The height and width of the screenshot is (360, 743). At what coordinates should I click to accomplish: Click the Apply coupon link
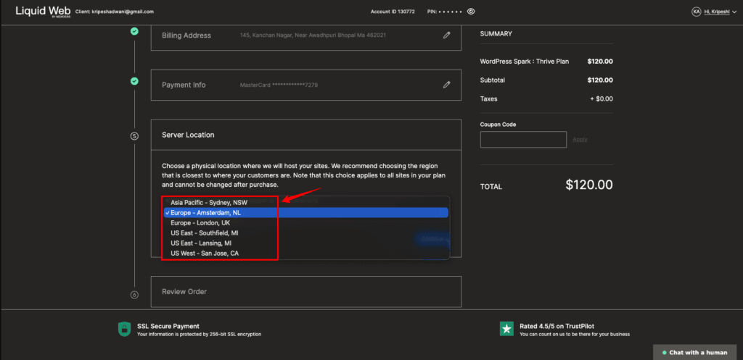point(580,139)
